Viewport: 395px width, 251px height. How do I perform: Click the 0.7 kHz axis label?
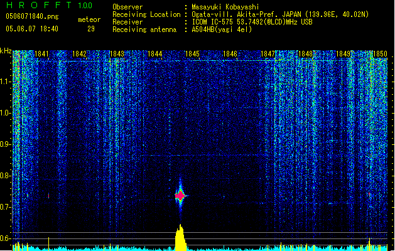point(6,207)
